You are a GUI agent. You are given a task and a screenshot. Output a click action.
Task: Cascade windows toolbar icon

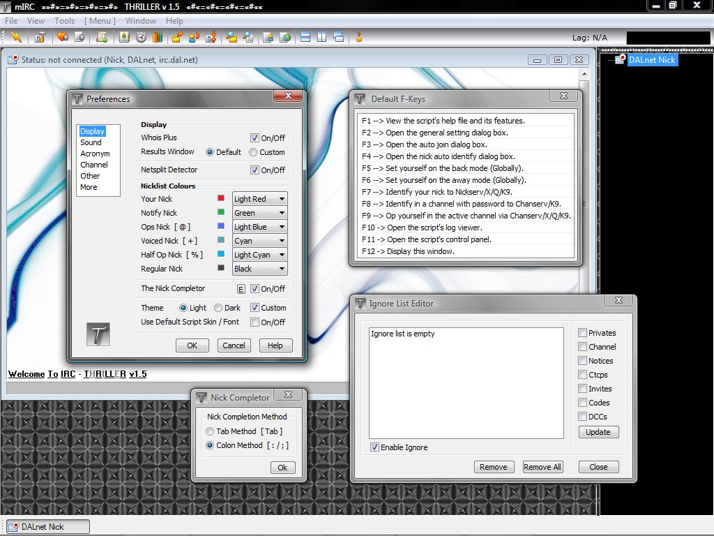pyautogui.click(x=339, y=37)
